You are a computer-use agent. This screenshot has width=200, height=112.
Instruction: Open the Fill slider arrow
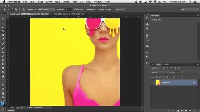(x=182, y=77)
